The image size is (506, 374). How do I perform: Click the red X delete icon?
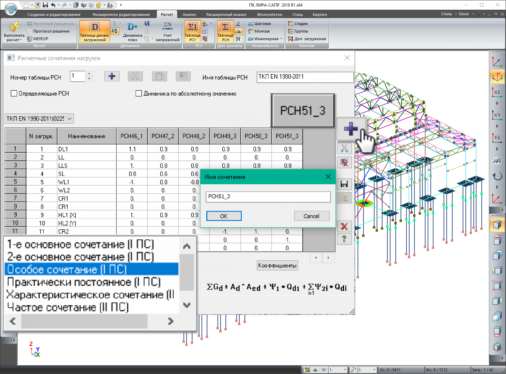344,227
